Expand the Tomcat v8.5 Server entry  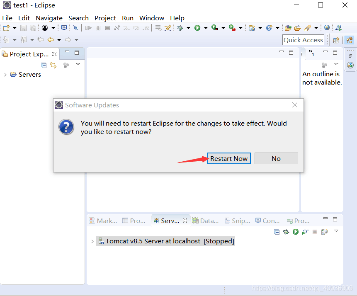92,241
